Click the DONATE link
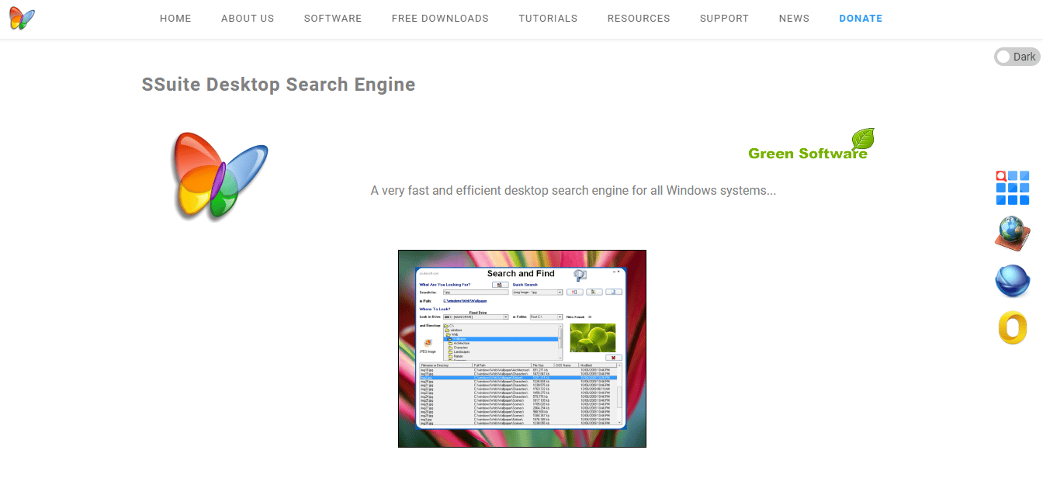The width and height of the screenshot is (1043, 481). [861, 18]
